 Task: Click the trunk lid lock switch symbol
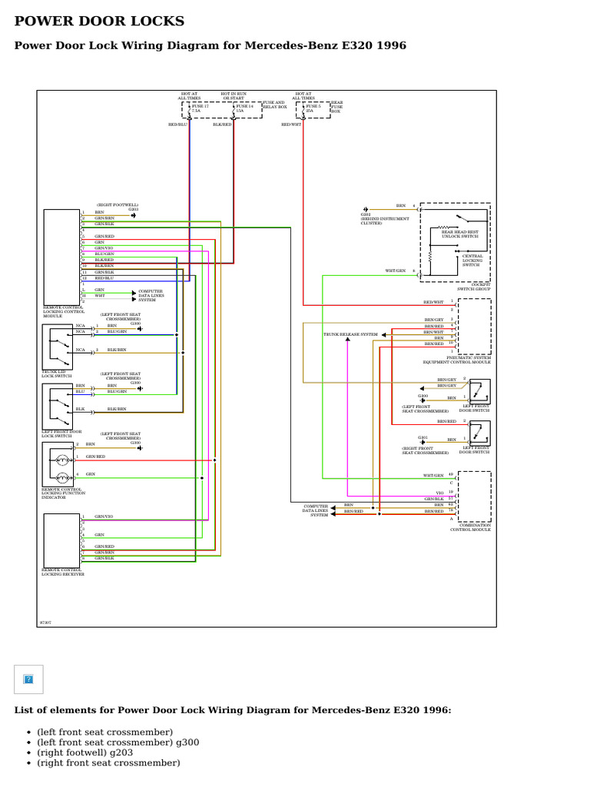(58, 347)
